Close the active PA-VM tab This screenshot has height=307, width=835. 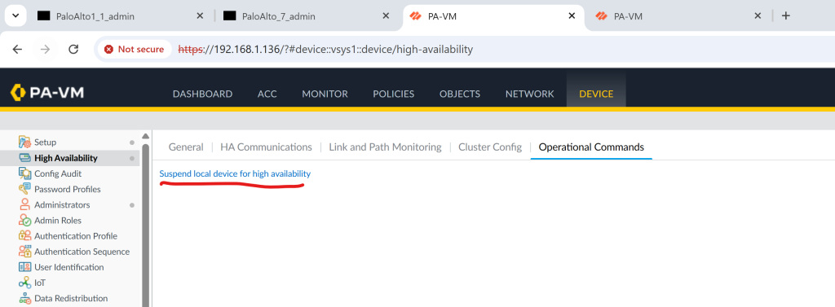[572, 16]
